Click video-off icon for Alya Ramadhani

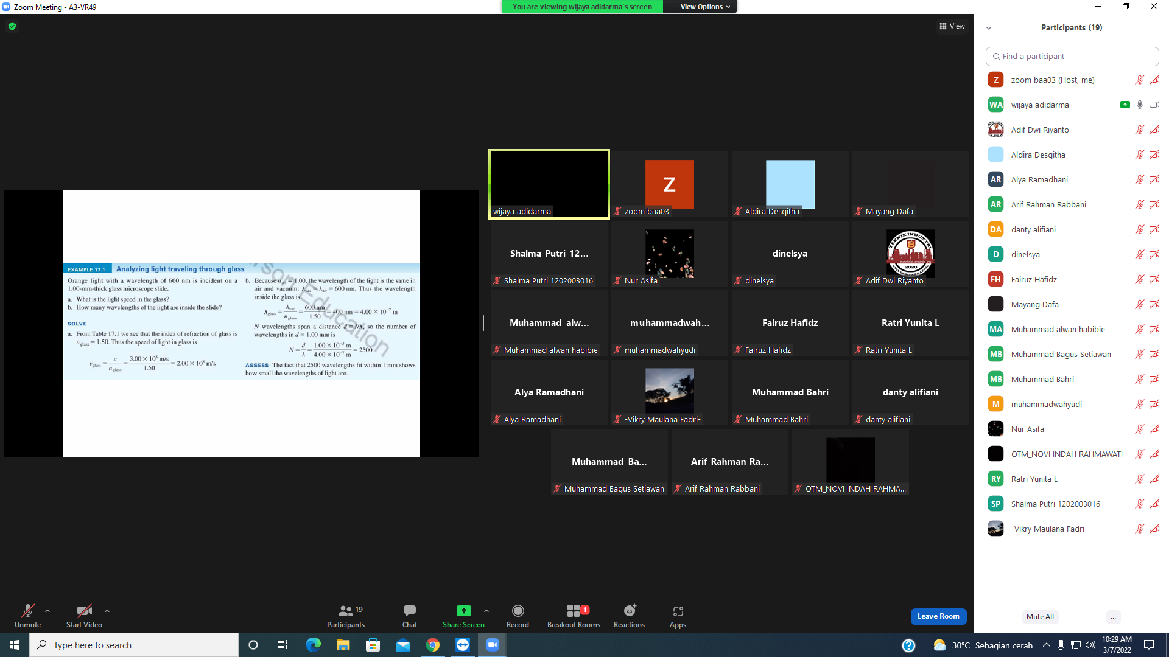point(1154,179)
